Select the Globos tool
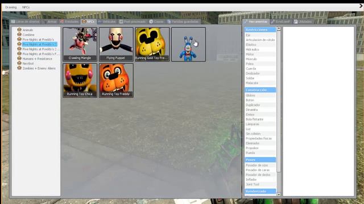 (x=260, y=95)
